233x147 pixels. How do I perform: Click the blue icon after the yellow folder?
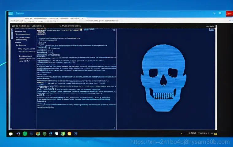tap(75, 134)
